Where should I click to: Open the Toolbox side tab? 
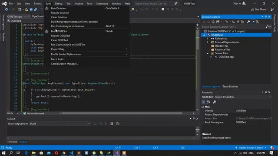[3, 37]
